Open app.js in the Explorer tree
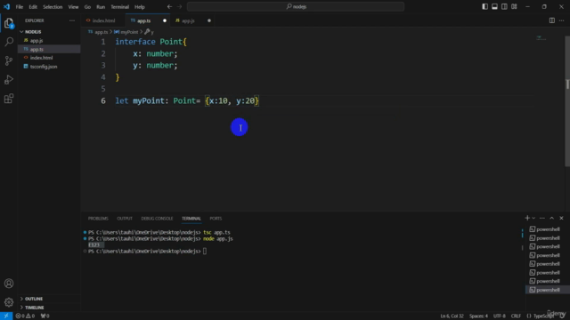 point(49,41)
